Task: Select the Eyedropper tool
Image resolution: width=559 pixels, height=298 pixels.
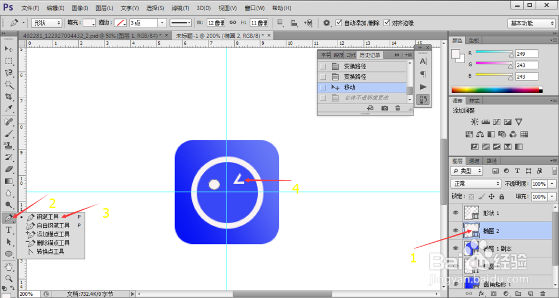Action: tap(9, 108)
